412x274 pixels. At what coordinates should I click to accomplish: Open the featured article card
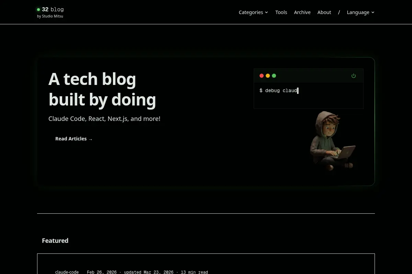[x=206, y=264]
